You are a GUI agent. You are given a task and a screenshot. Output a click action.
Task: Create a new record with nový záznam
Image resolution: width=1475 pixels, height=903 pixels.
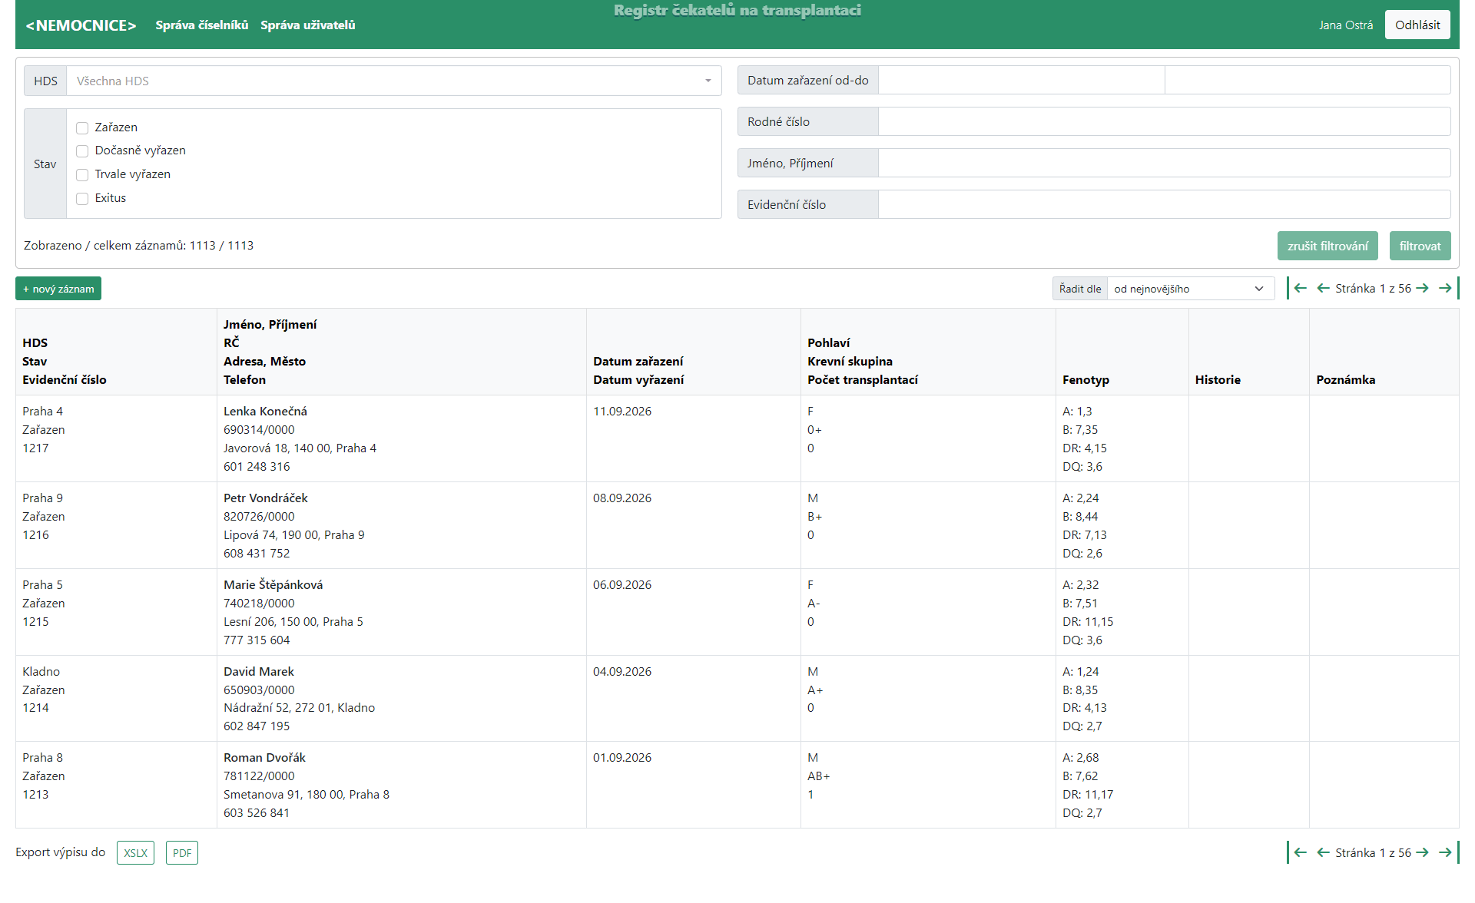point(58,289)
